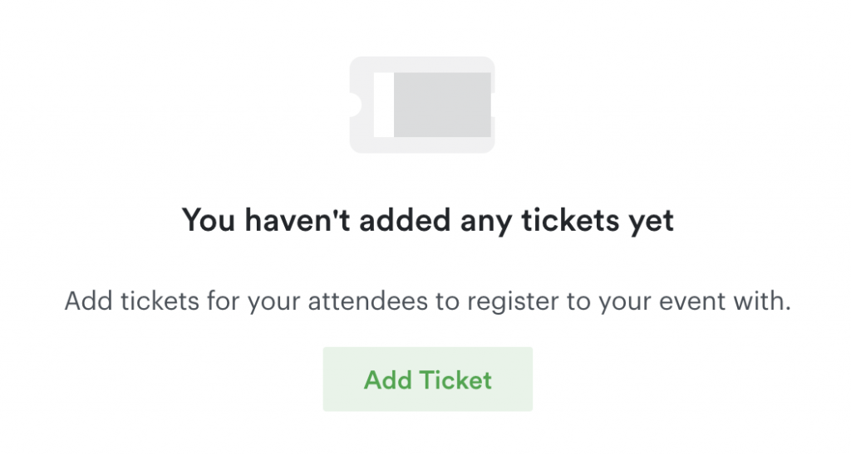Click the empty-state ticket icon
Viewport: 851px width, 455px height.
(x=422, y=105)
